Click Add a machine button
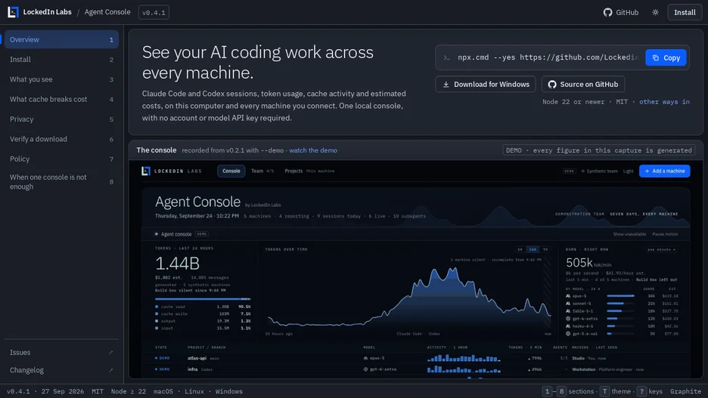 [665, 171]
